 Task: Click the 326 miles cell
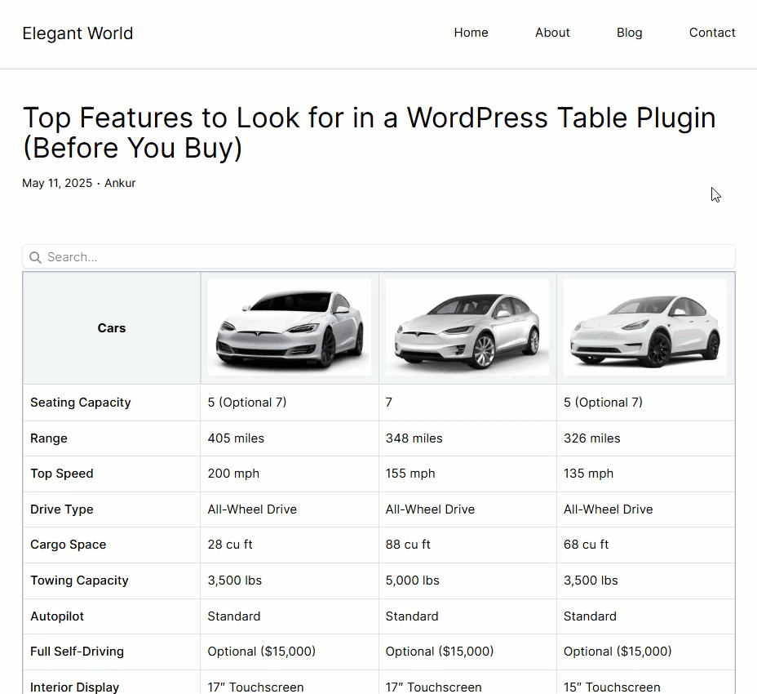coord(645,438)
